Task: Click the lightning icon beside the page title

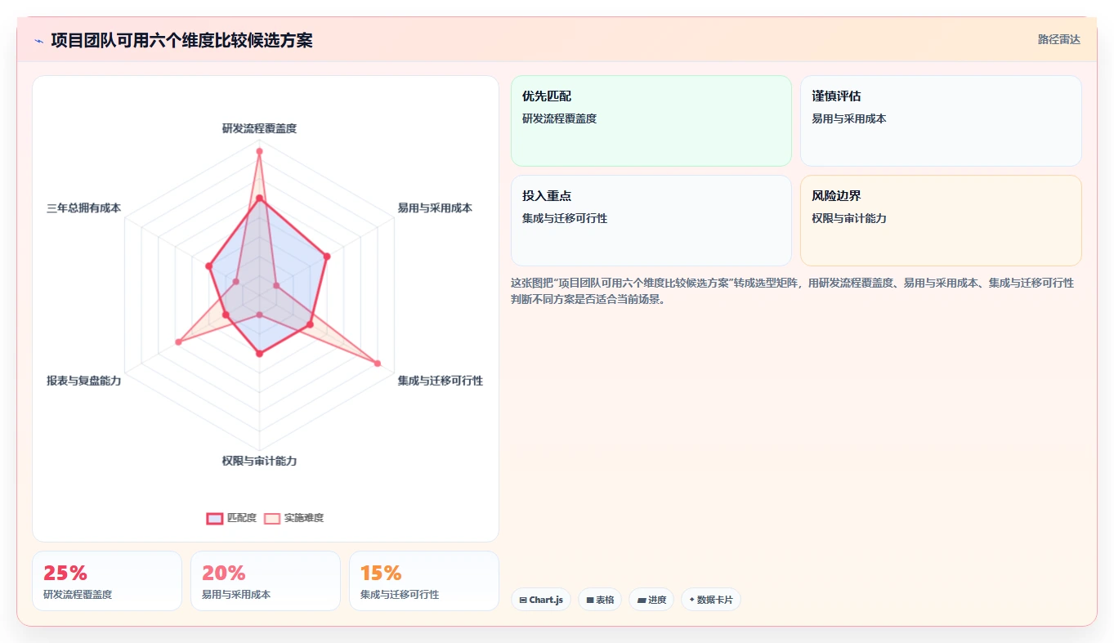Action: (x=38, y=41)
